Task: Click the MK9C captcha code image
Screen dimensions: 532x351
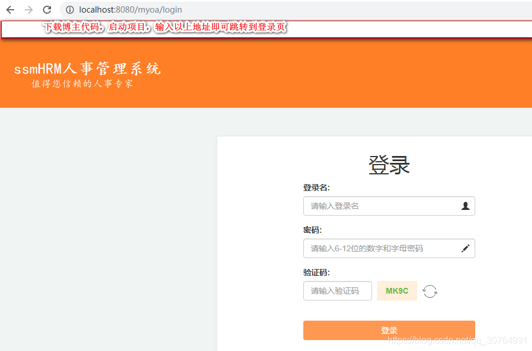Action: [x=397, y=291]
